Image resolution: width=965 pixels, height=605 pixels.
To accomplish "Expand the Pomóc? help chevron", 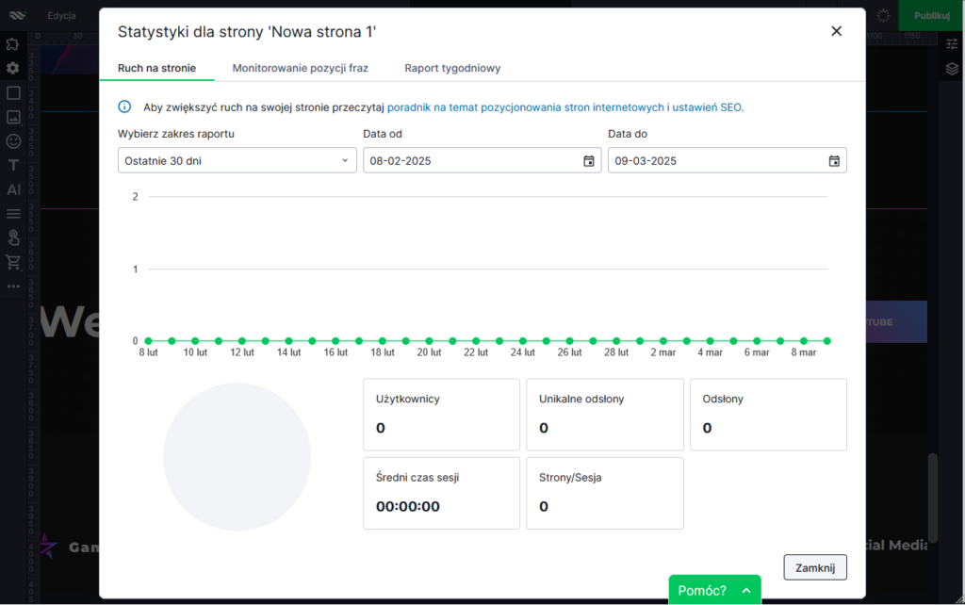I will 746,591.
